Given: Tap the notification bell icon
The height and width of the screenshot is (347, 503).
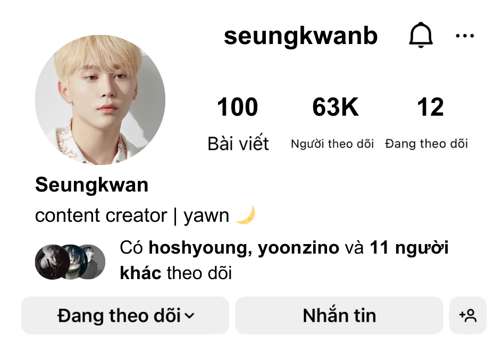Looking at the screenshot, I should coord(421,35).
